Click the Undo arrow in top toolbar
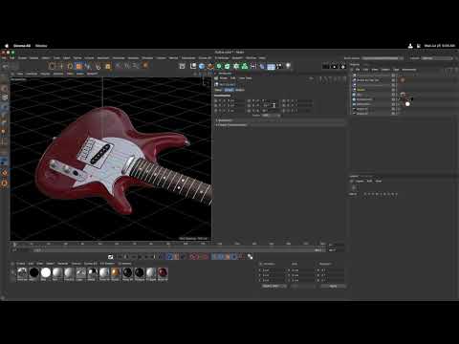459x344 pixels. (6, 66)
